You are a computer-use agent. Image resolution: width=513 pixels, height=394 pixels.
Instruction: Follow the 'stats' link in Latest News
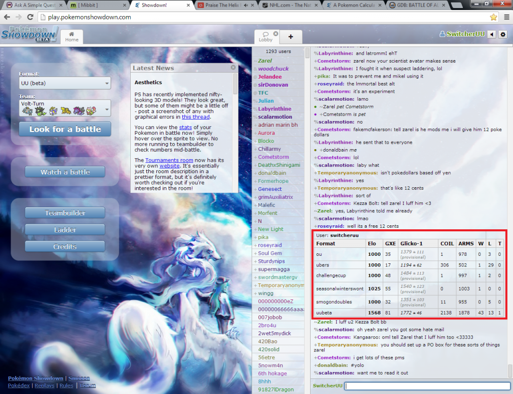pyautogui.click(x=185, y=127)
